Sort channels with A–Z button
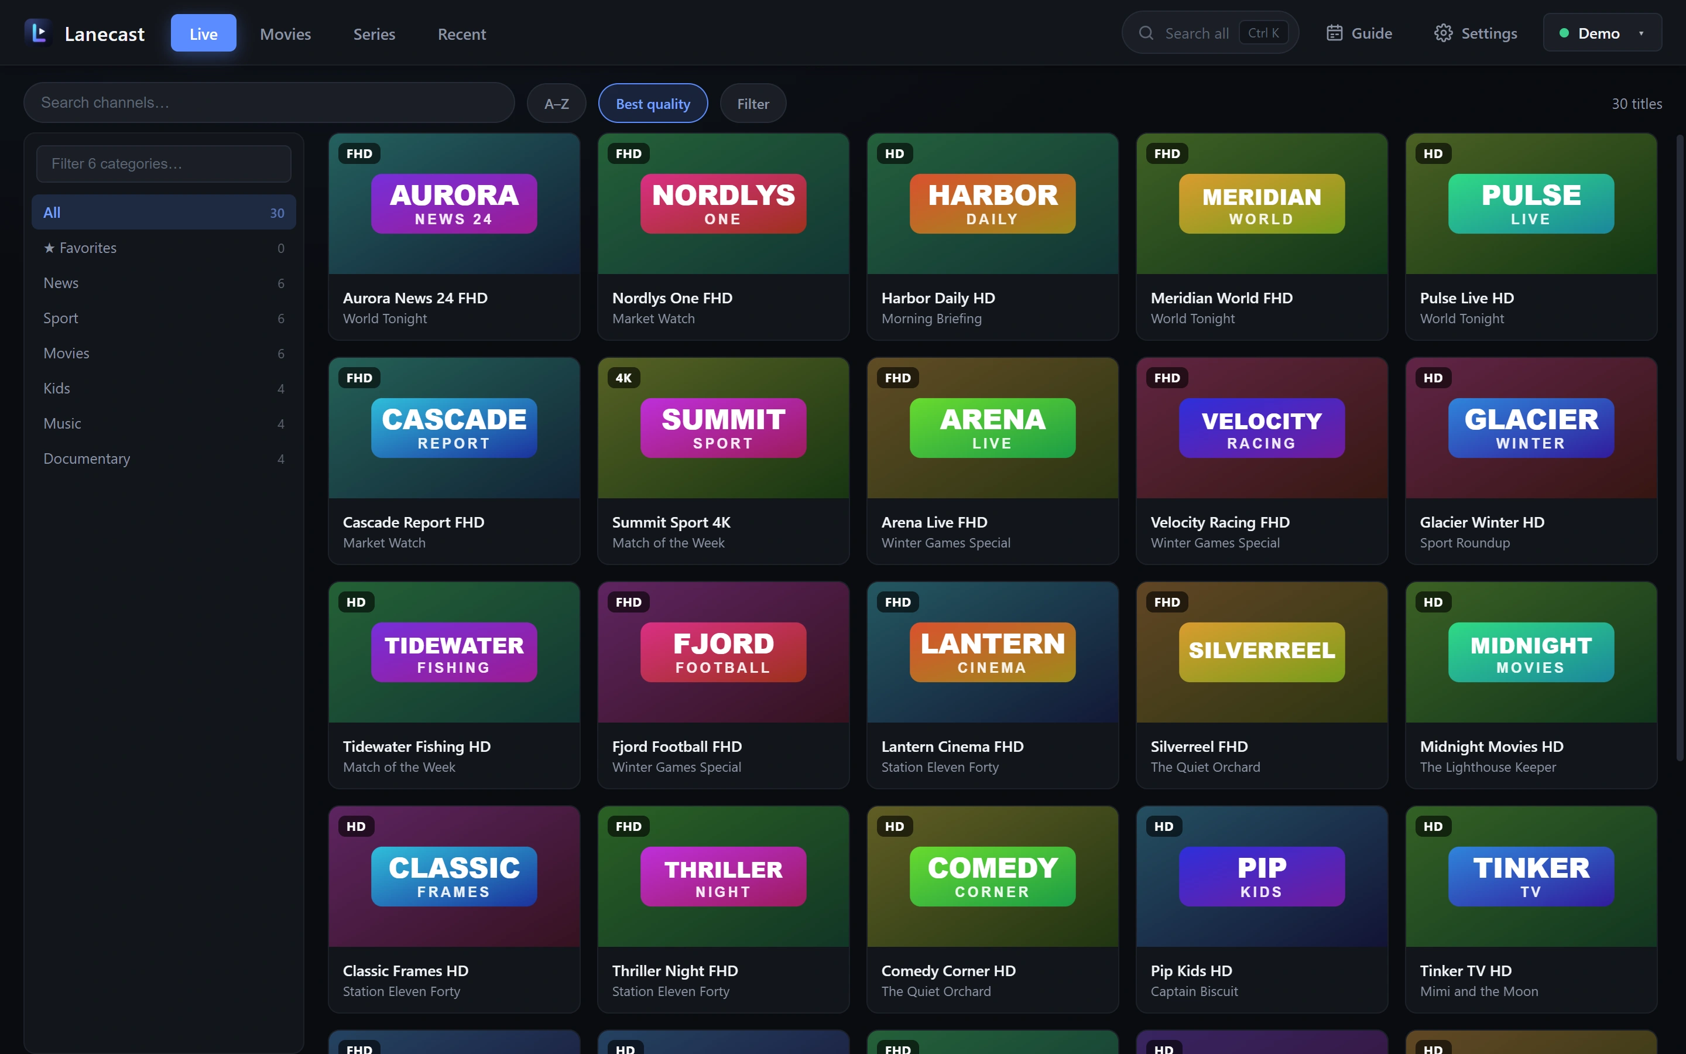The height and width of the screenshot is (1054, 1686). [556, 104]
